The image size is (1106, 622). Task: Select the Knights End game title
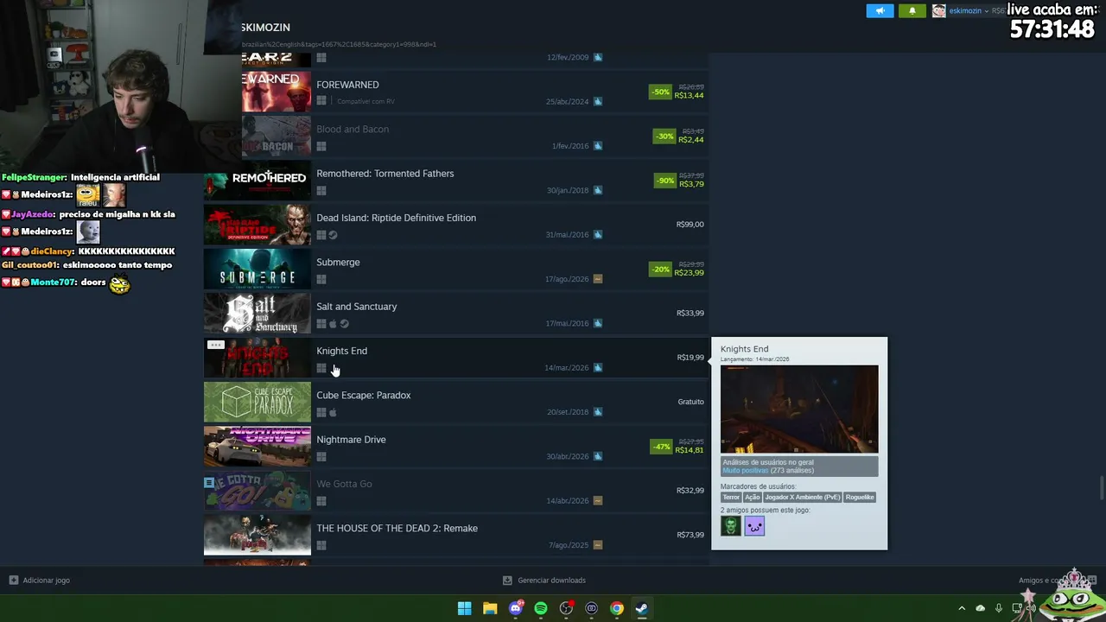(x=341, y=351)
